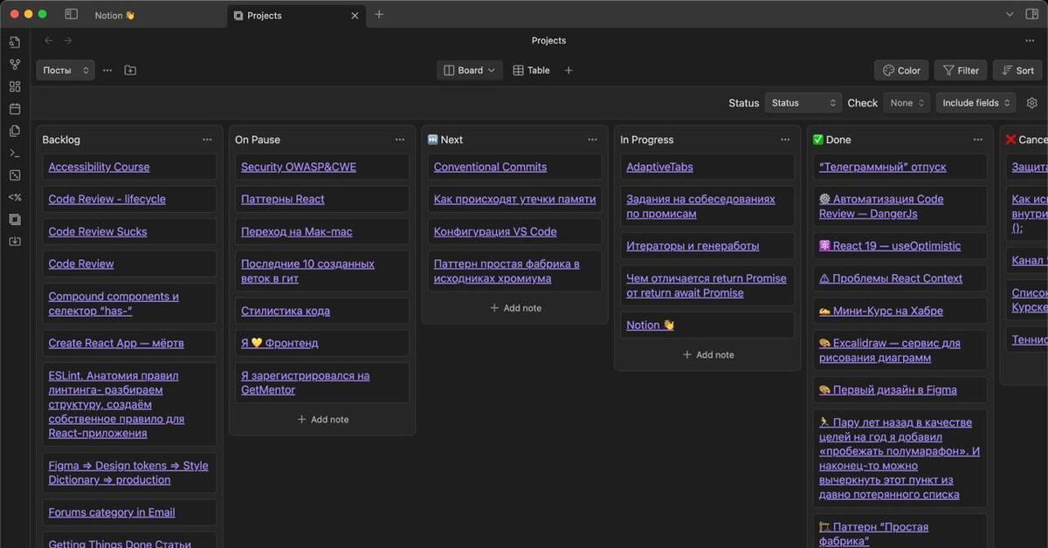Open the Security OWASP&CWE note

(299, 167)
